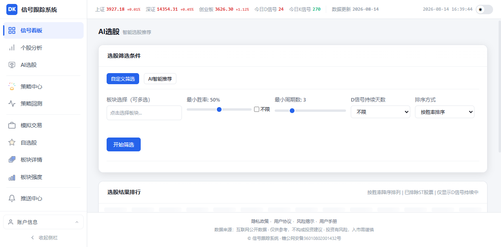Click 数据更新 2026-08-14 text
The width and height of the screenshot is (501, 247).
355,9
